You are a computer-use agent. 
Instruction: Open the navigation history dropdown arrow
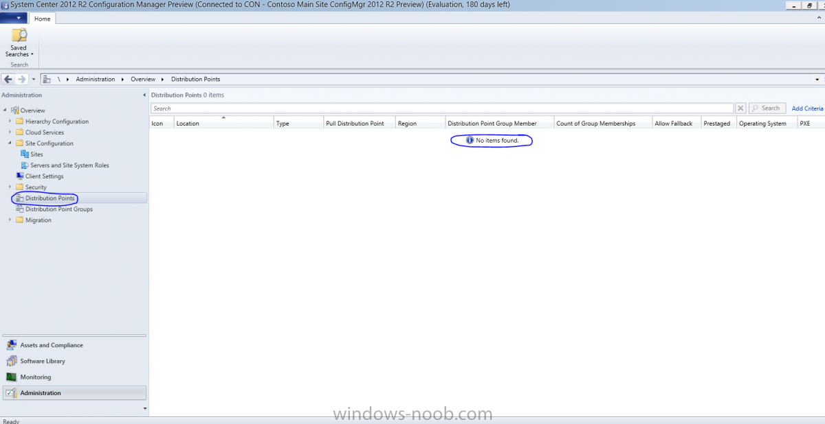point(34,80)
